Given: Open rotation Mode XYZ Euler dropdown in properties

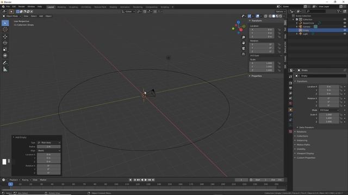Looking at the screenshot, I should [x=329, y=110].
